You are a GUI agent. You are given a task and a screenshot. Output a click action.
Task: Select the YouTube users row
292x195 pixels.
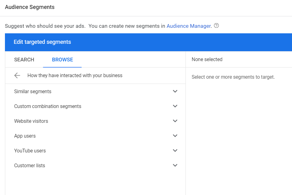pyautogui.click(x=30, y=151)
